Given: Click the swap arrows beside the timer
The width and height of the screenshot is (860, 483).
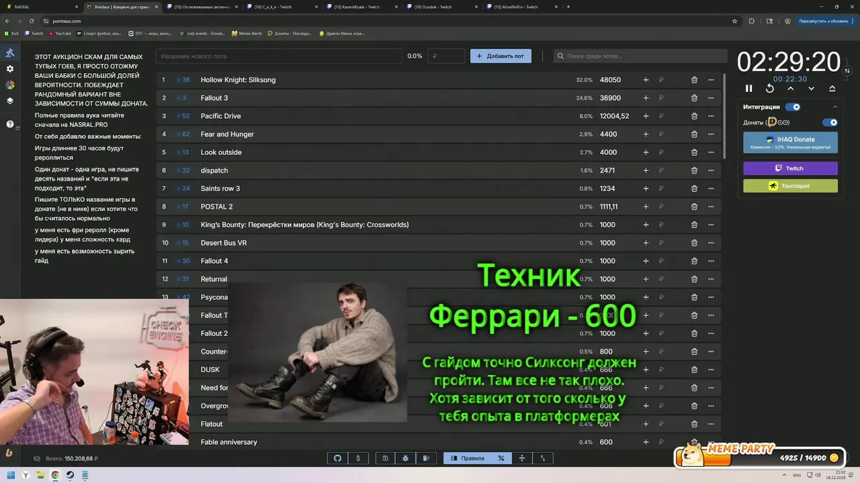Looking at the screenshot, I should pyautogui.click(x=847, y=70).
